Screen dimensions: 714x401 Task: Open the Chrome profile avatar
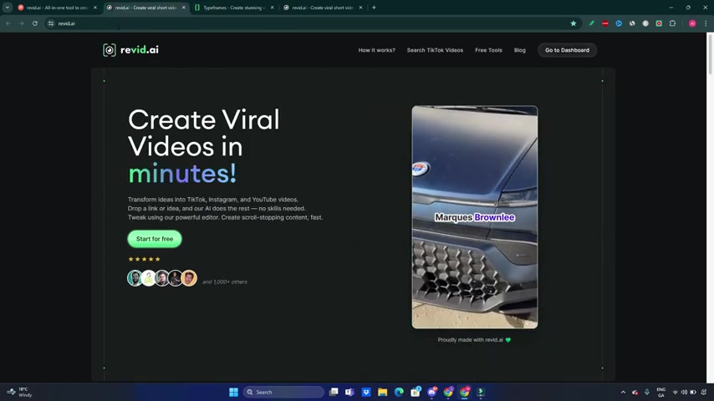point(692,23)
